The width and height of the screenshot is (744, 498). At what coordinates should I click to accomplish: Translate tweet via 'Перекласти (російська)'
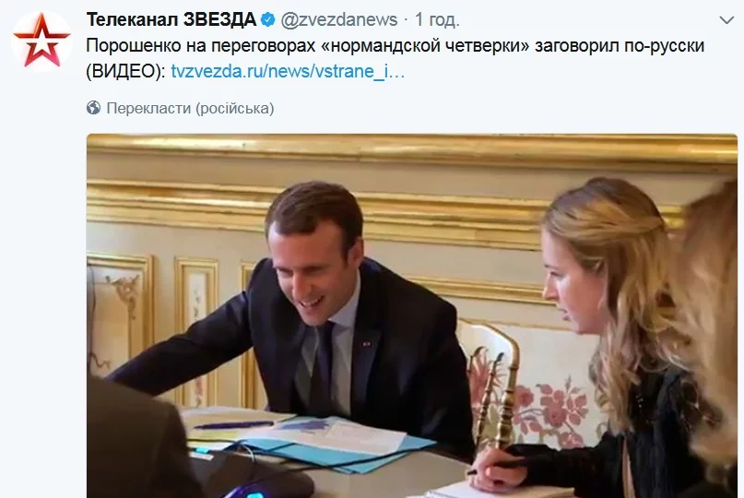[x=190, y=108]
